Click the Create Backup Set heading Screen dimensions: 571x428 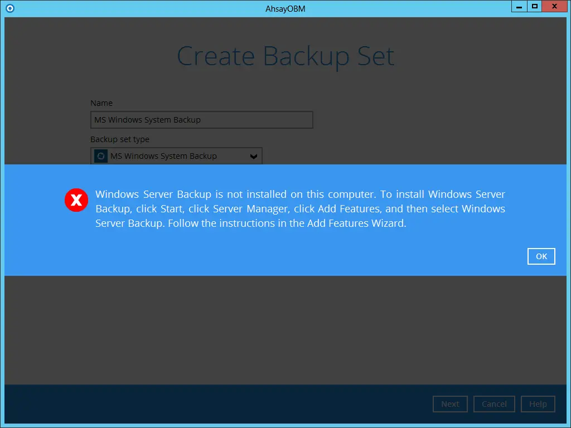(285, 56)
